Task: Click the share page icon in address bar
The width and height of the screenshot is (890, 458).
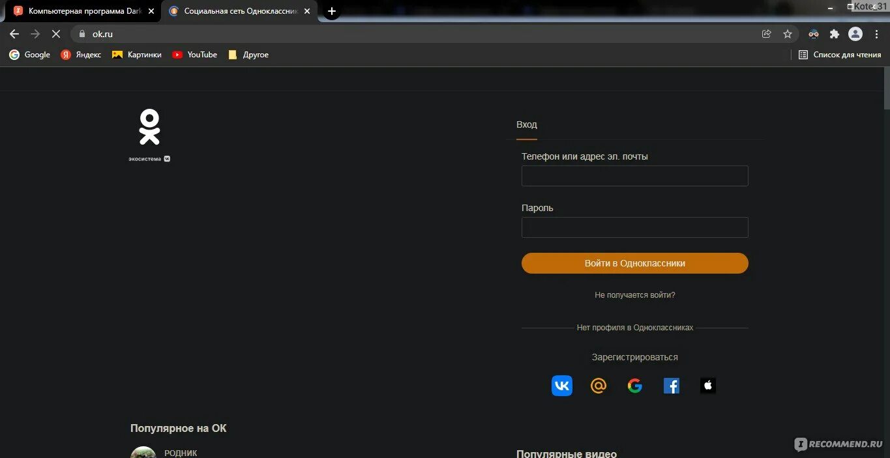Action: [767, 34]
